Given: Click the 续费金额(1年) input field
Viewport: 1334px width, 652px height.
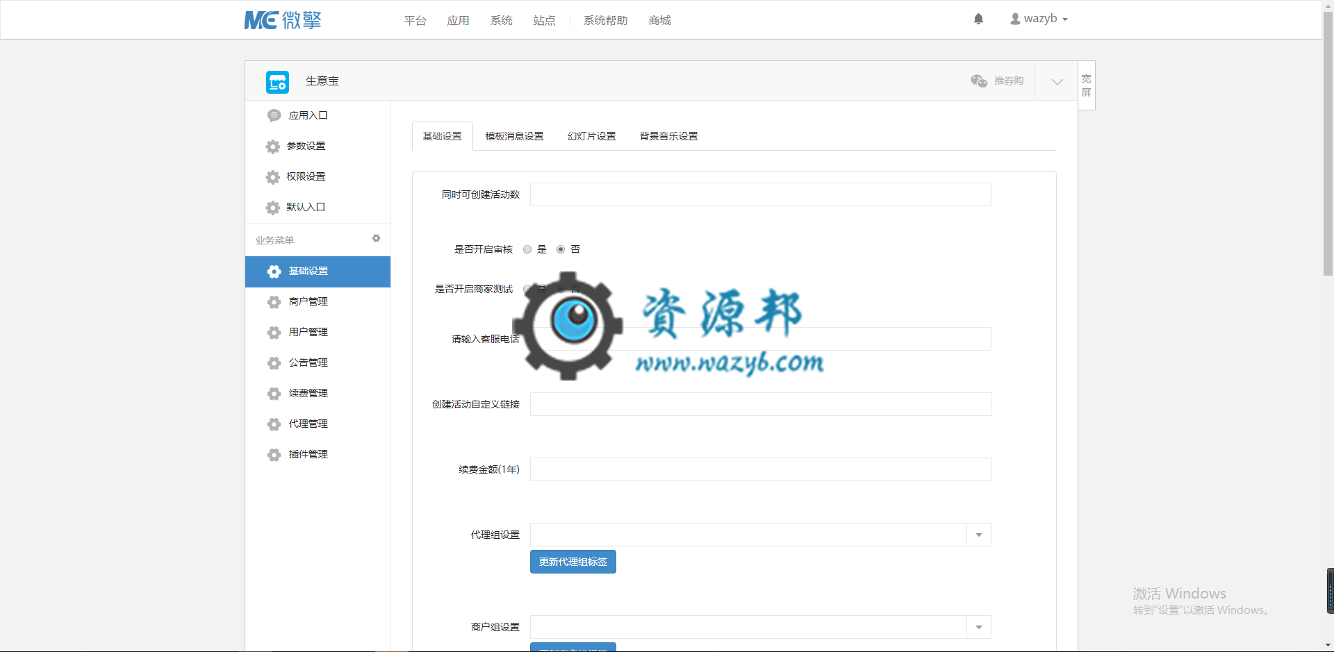Looking at the screenshot, I should (761, 469).
